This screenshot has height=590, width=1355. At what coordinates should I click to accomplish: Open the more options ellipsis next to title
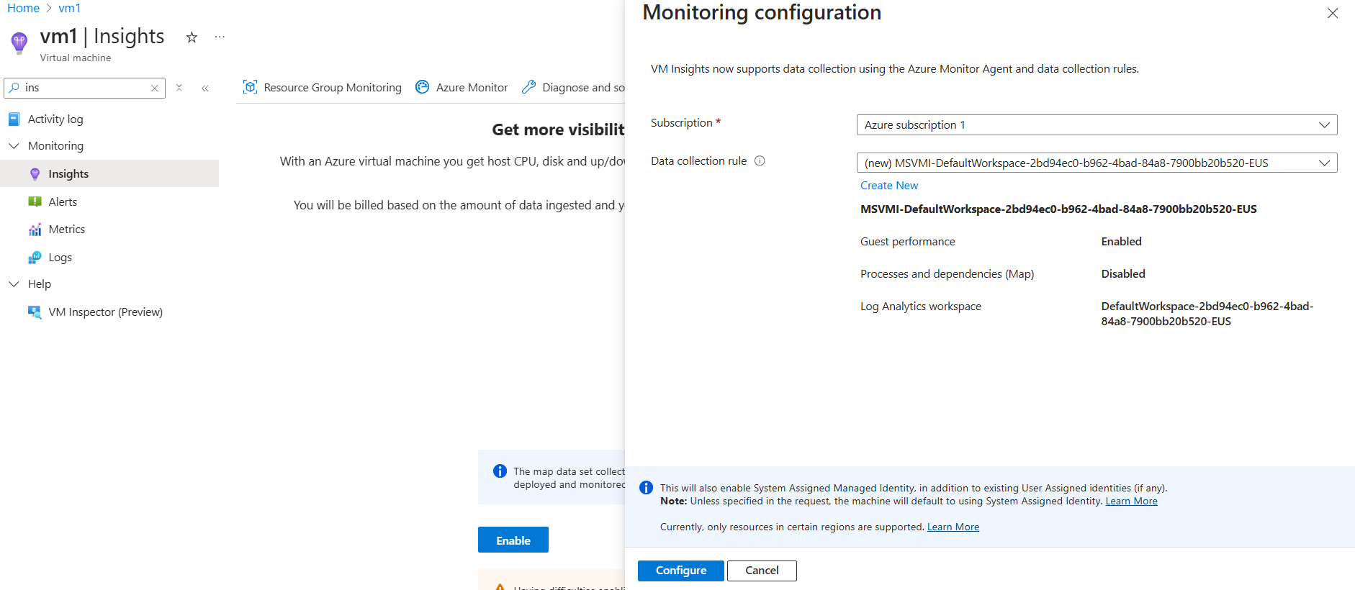point(220,37)
